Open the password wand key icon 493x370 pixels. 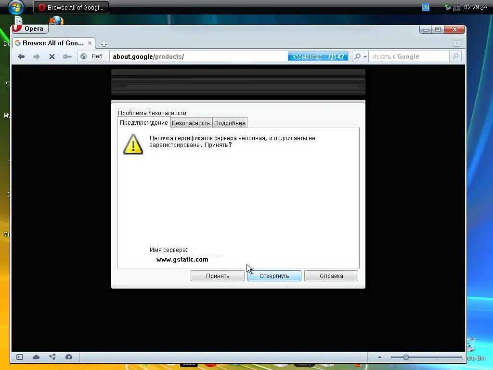[x=67, y=57]
